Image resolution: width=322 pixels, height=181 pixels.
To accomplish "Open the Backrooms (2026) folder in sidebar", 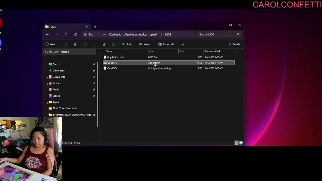I will 74,115.
